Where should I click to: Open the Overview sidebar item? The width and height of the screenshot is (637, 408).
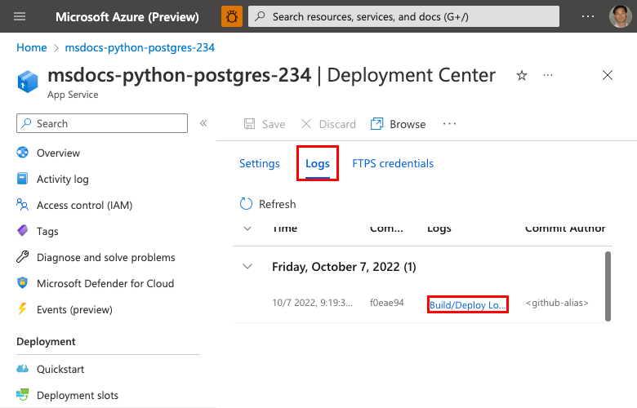click(x=58, y=153)
